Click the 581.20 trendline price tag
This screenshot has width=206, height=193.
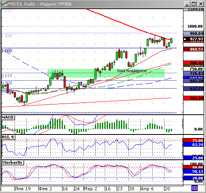tap(193, 98)
